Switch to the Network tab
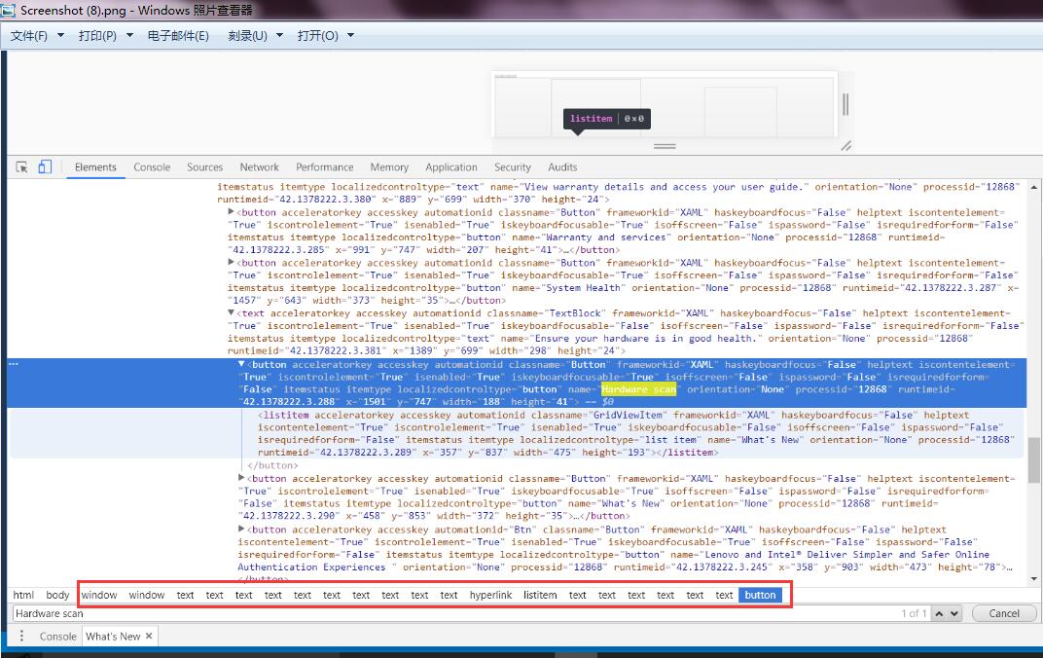Screen dimensions: 1043x658 [260, 167]
